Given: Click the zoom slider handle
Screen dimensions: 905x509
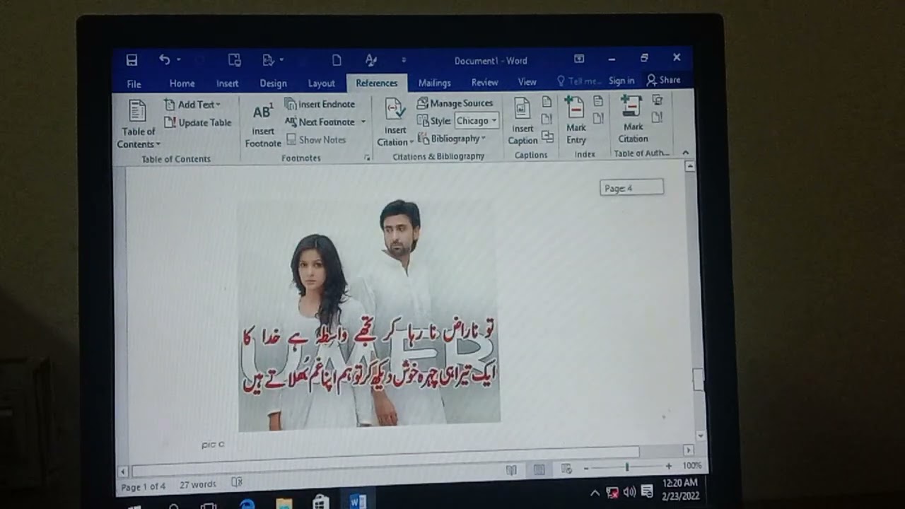Looking at the screenshot, I should coord(626,467).
